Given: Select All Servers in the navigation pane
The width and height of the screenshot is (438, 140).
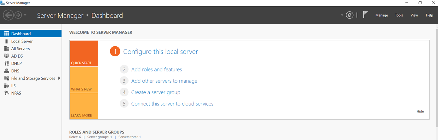Looking at the screenshot, I should pos(31,49).
